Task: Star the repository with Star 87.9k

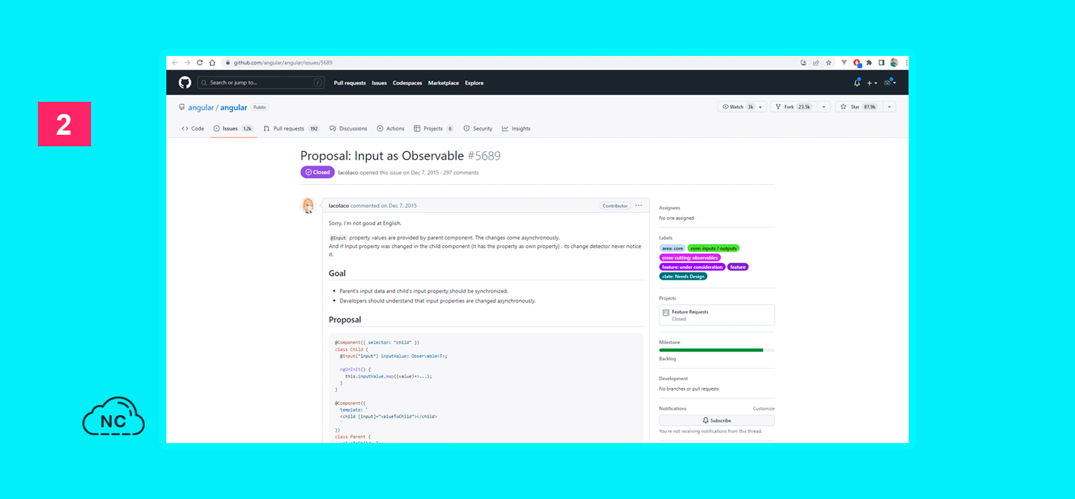Action: point(859,107)
